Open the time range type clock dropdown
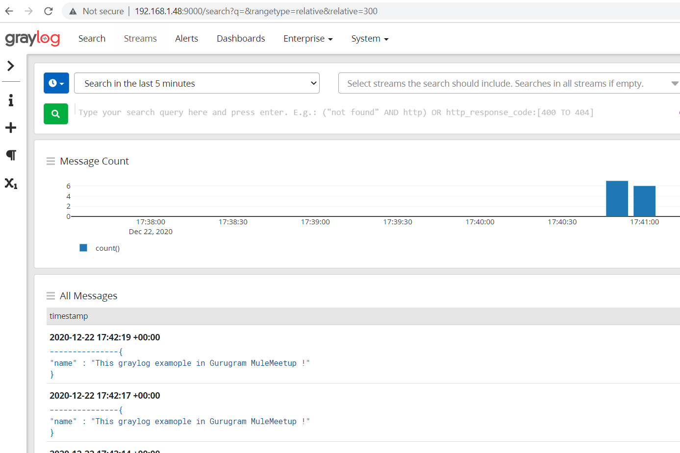This screenshot has width=680, height=453. [56, 83]
